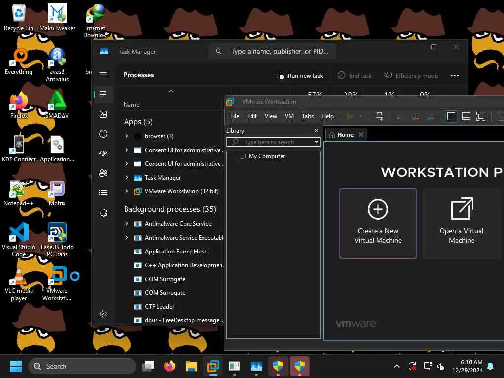Open the File menu in VMware
The width and height of the screenshot is (504, 378).
tap(235, 116)
